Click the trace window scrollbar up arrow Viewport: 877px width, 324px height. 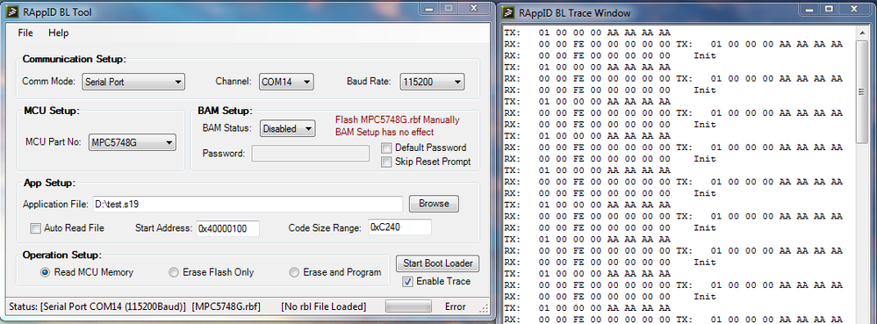[x=861, y=32]
